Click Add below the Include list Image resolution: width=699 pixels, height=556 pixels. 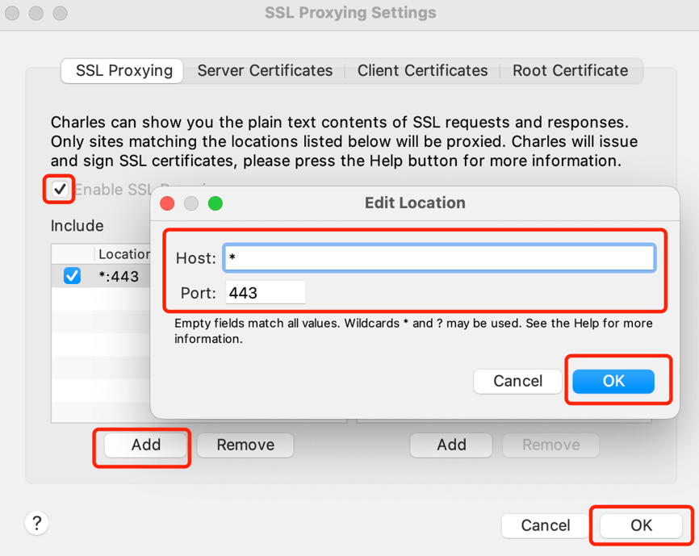tap(146, 445)
